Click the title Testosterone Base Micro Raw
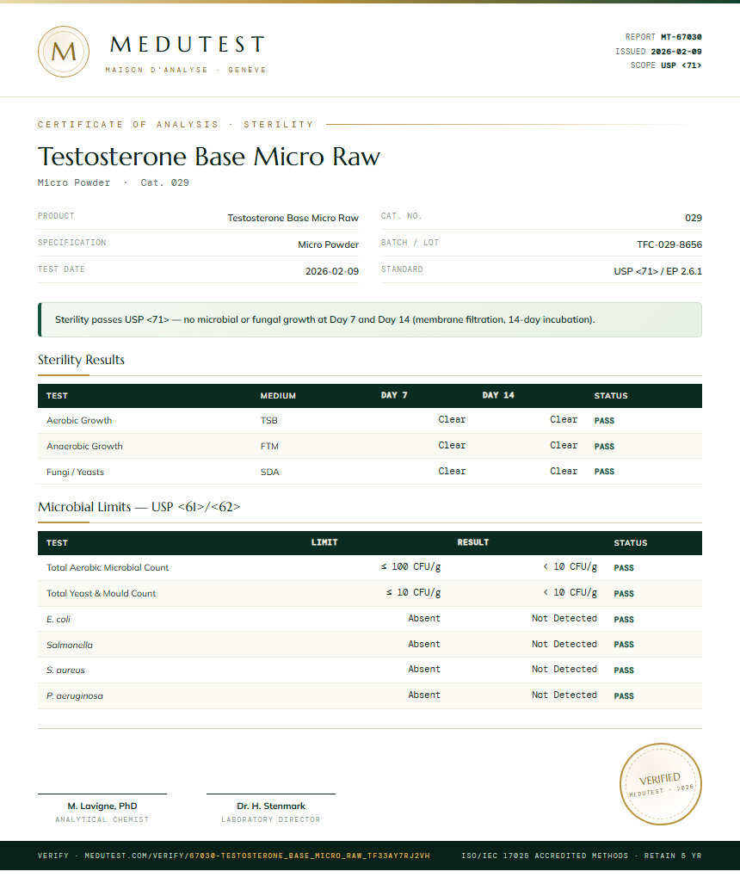740x896 pixels. (208, 157)
